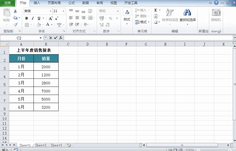Viewport: 236px width, 151px height.
Task: Toggle Underline formatting
Action: pos(39,18)
